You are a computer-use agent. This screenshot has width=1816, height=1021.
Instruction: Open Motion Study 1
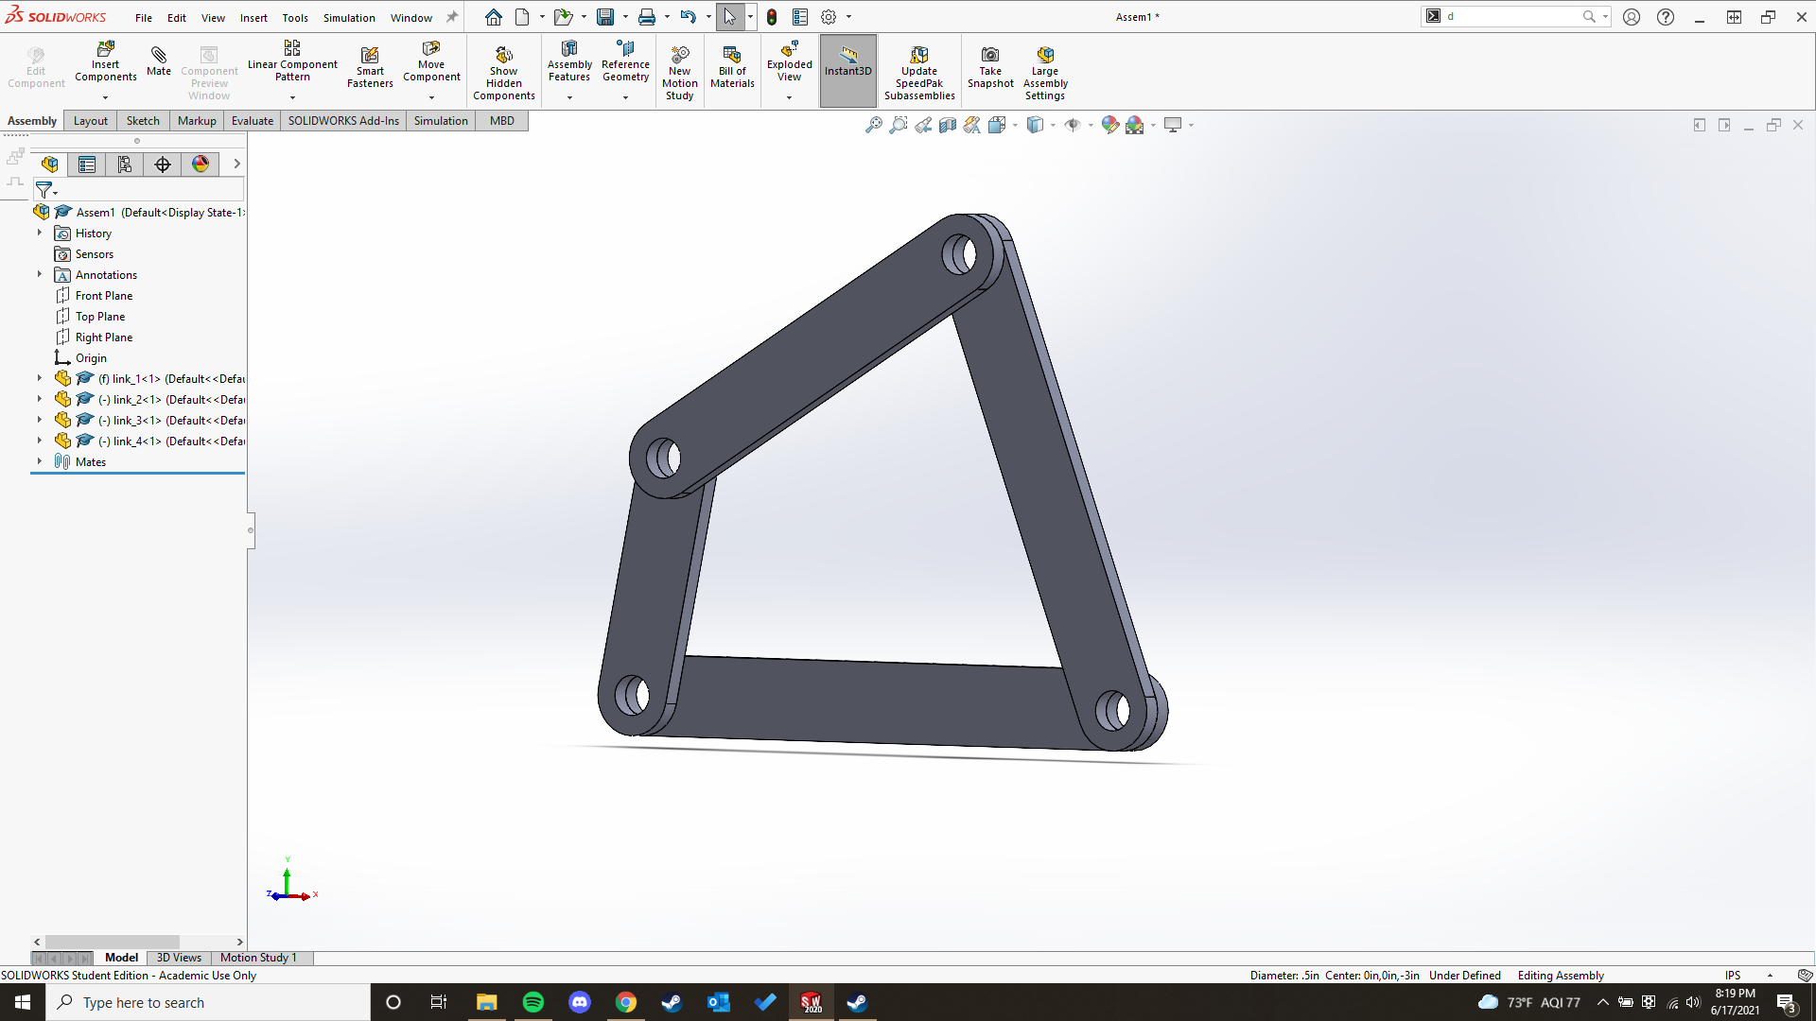[257, 957]
